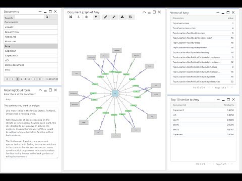Sort Vector table by Value column
Viewport: 242px width, 181px height.
[230, 18]
